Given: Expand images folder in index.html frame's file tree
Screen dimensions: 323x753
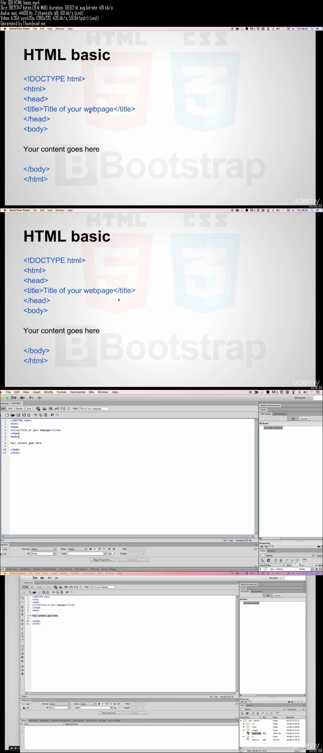Looking at the screenshot, I should click(x=244, y=730).
